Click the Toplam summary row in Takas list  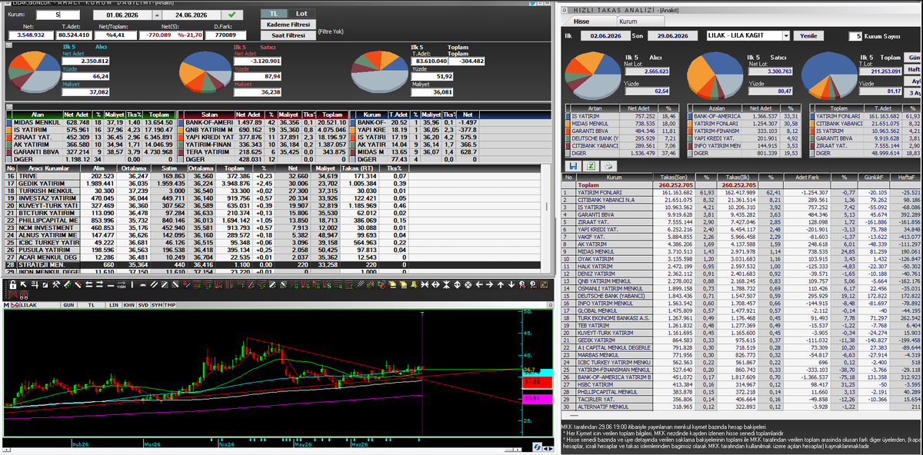[742, 185]
